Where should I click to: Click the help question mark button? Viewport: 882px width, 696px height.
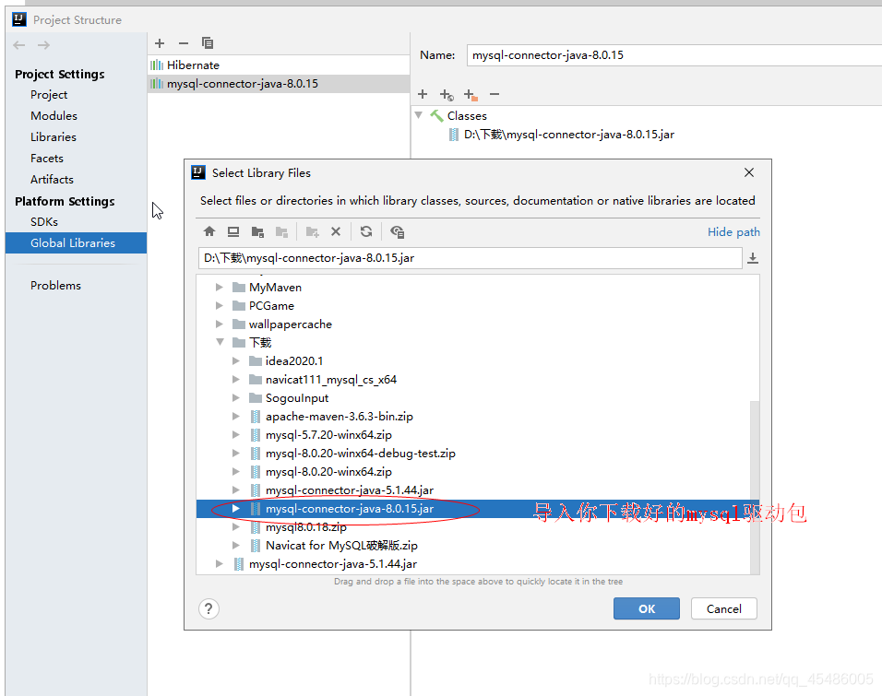click(209, 608)
